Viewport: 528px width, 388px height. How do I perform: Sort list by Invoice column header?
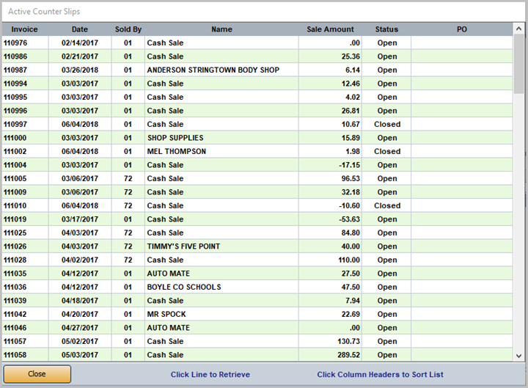[x=24, y=29]
